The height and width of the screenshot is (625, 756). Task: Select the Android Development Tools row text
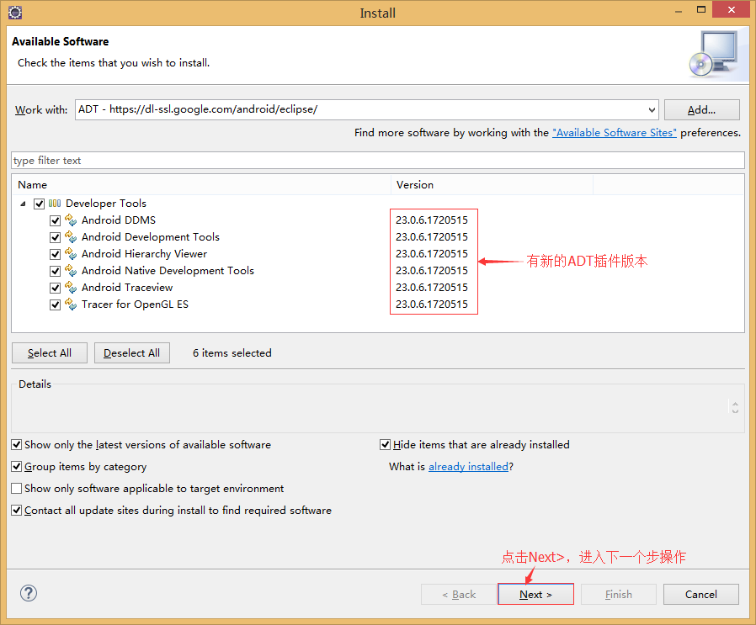(x=151, y=237)
